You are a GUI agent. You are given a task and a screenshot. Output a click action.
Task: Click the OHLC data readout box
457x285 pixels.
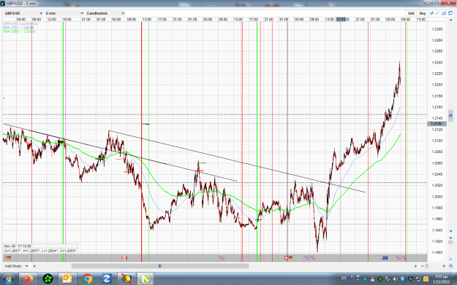pos(40,249)
